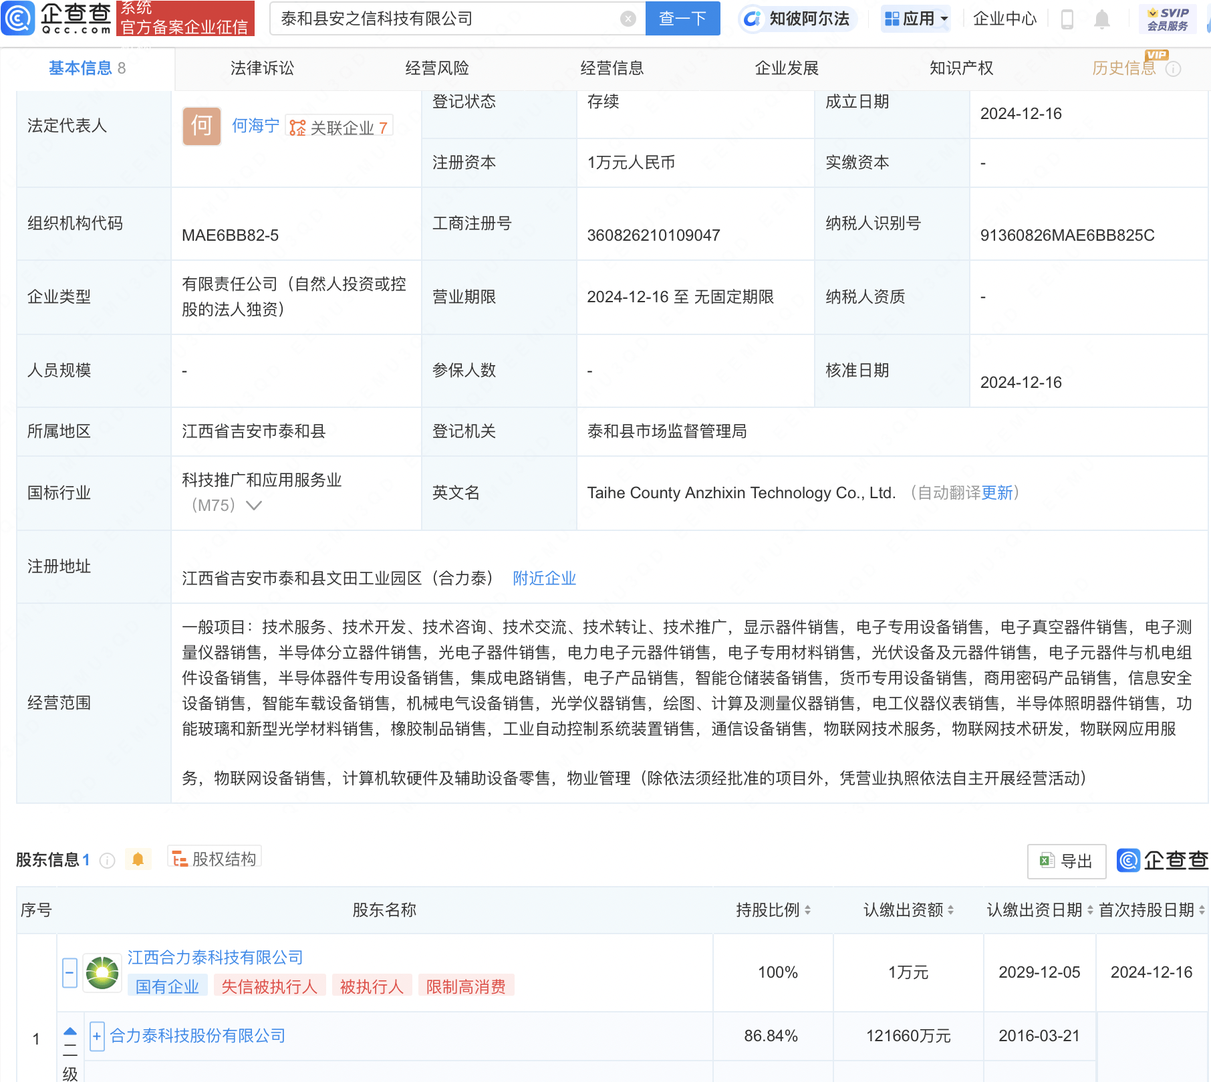Screen dimensions: 1211x1082
Task: Select organization code MAE6BB82-5
Action: tap(231, 235)
